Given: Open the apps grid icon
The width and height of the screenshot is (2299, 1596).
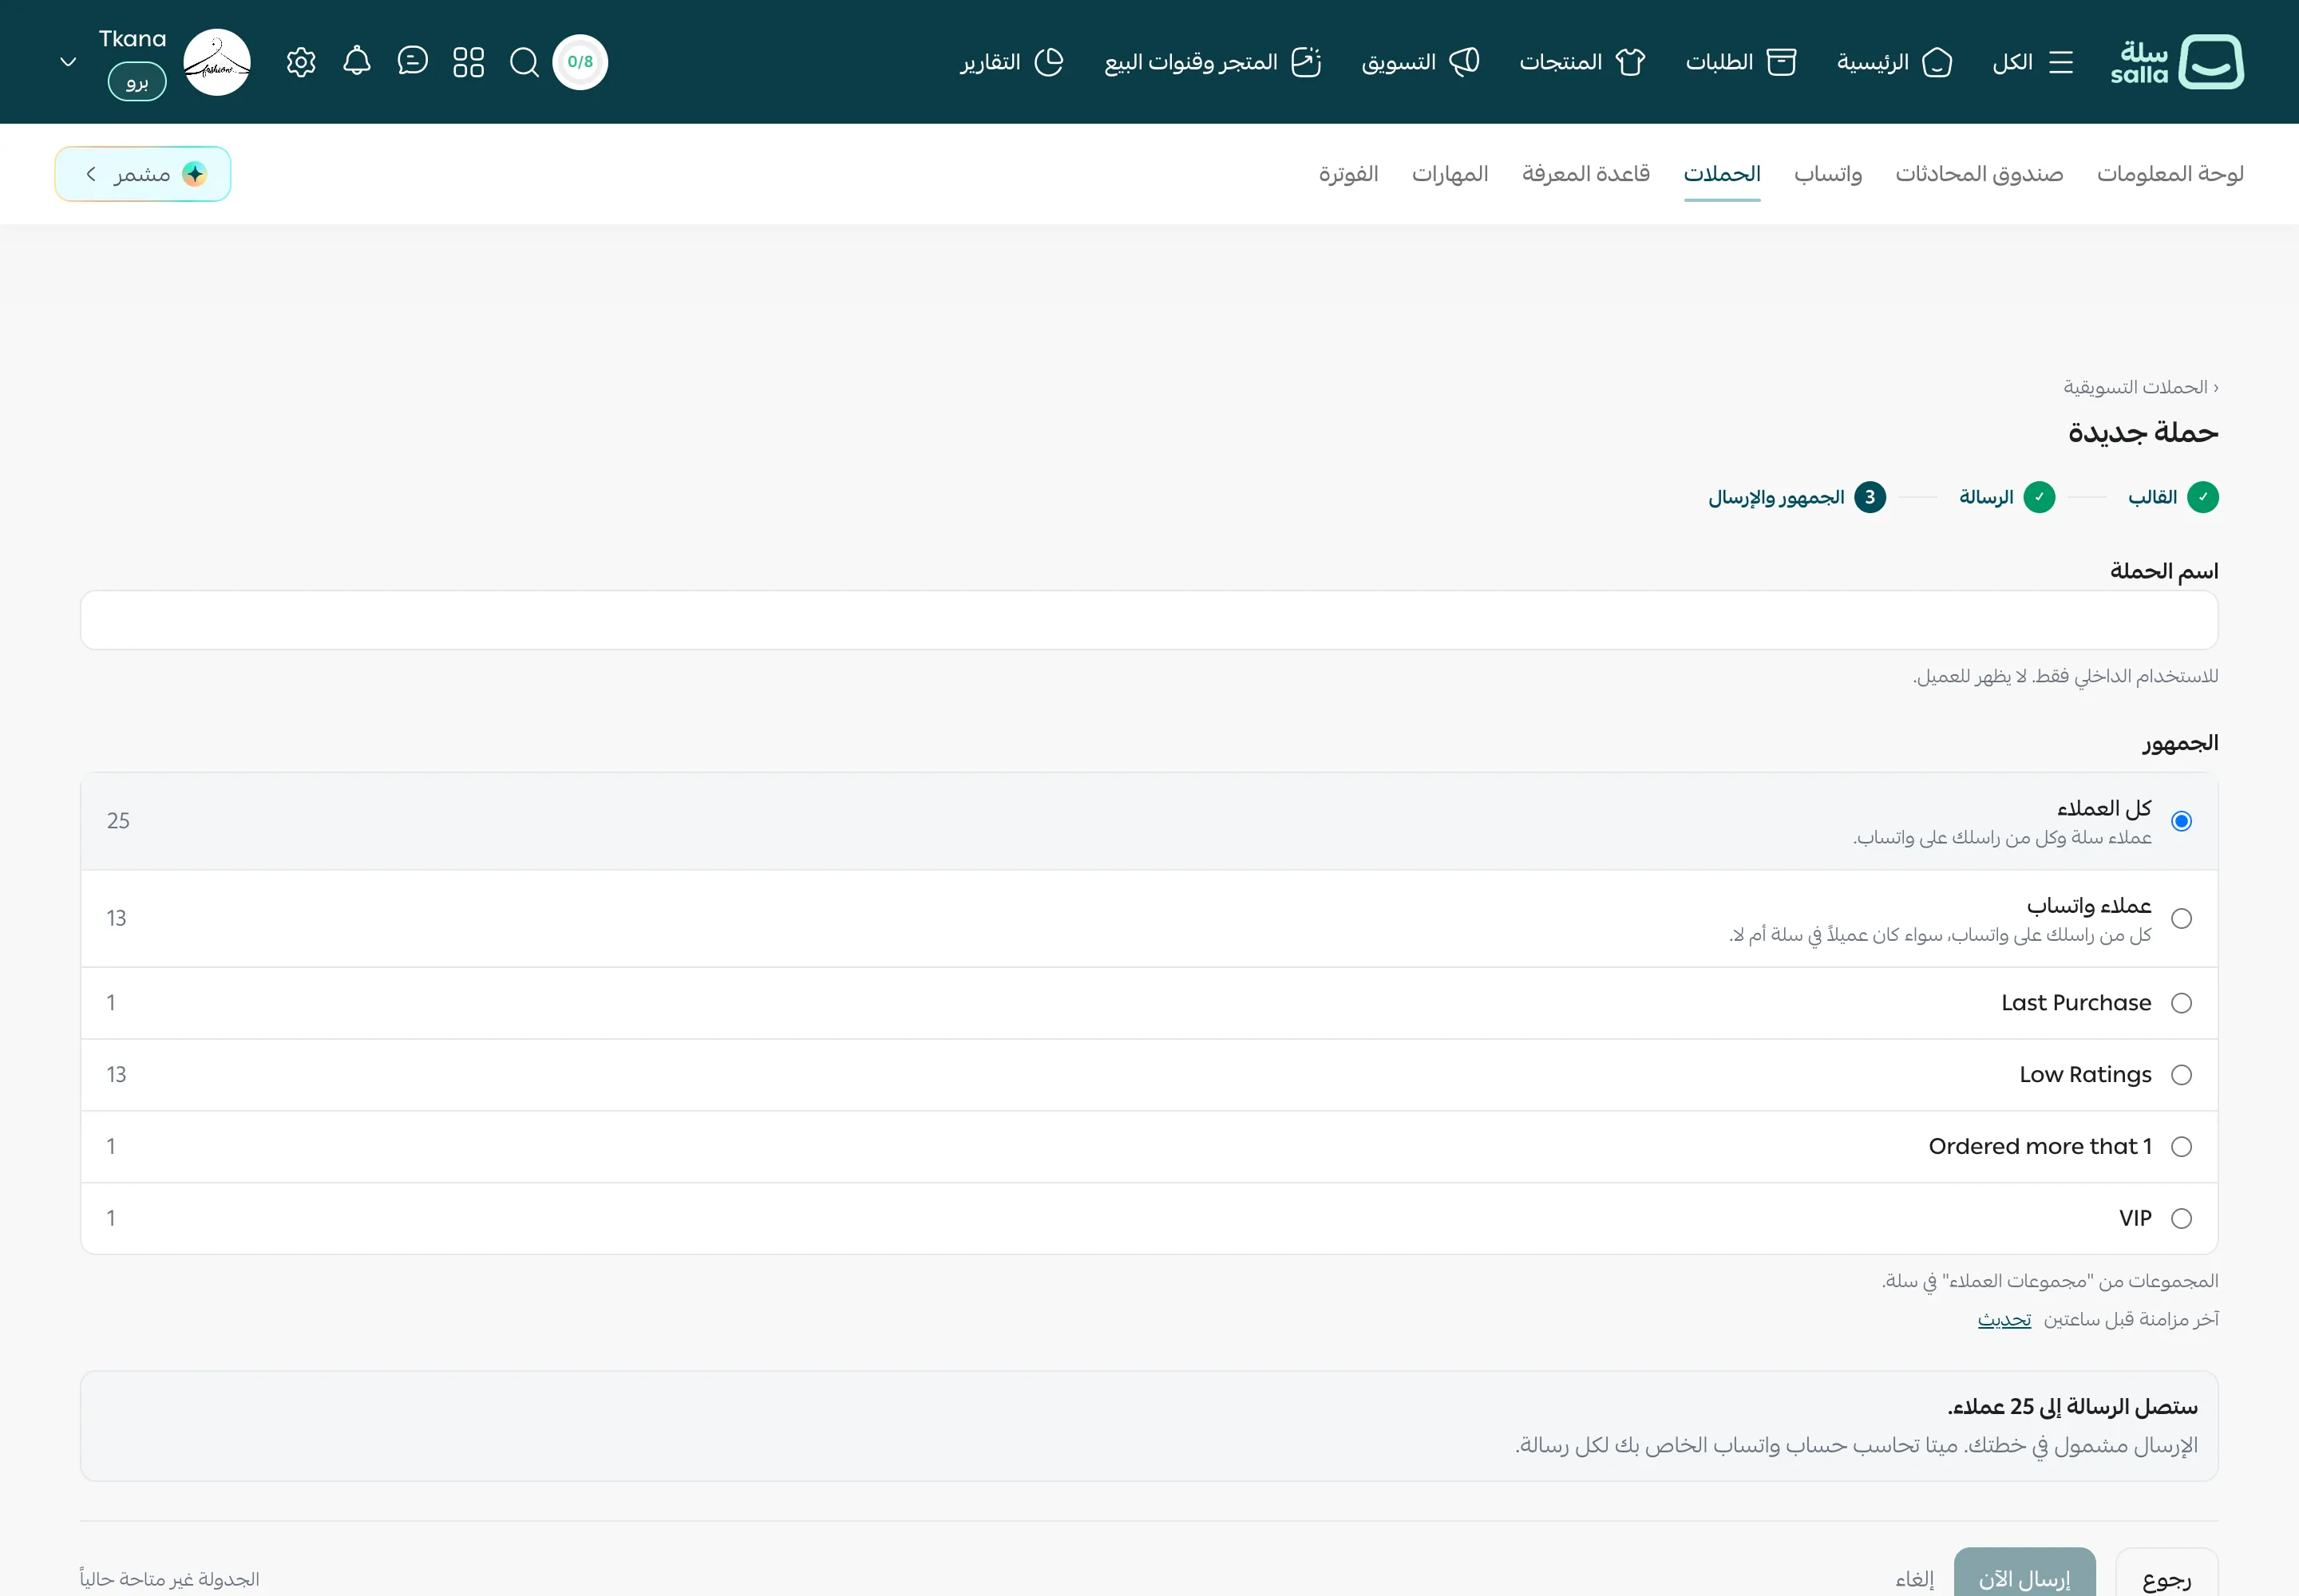Looking at the screenshot, I should click(x=469, y=62).
